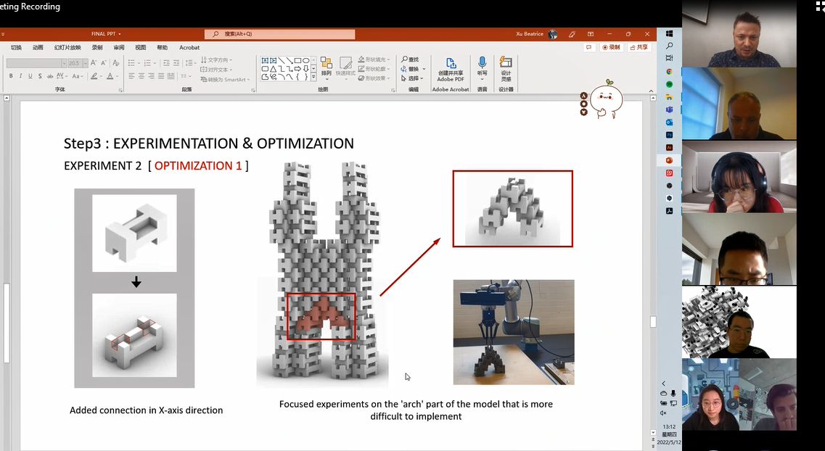The image size is (825, 451).
Task: Click the bottom participant video thumbnail
Action: click(739, 395)
